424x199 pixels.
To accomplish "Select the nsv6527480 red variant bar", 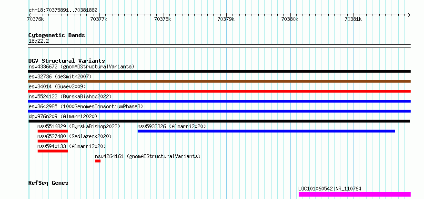I will pyautogui.click(x=53, y=141).
